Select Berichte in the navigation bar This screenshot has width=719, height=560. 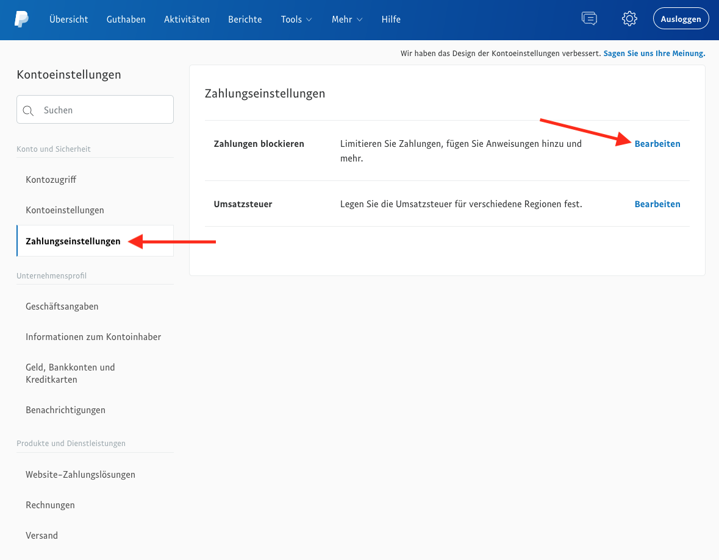tap(245, 19)
